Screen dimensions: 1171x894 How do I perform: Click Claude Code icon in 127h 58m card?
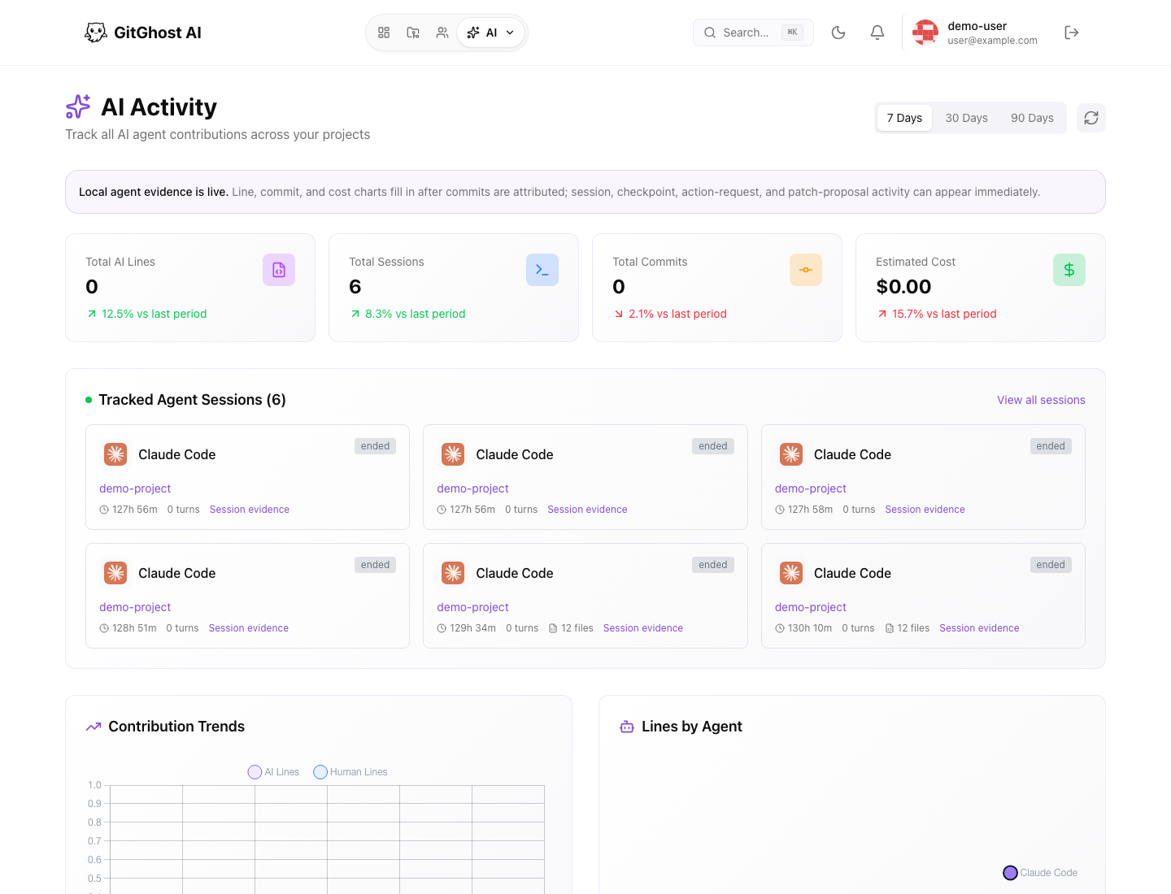[791, 454]
